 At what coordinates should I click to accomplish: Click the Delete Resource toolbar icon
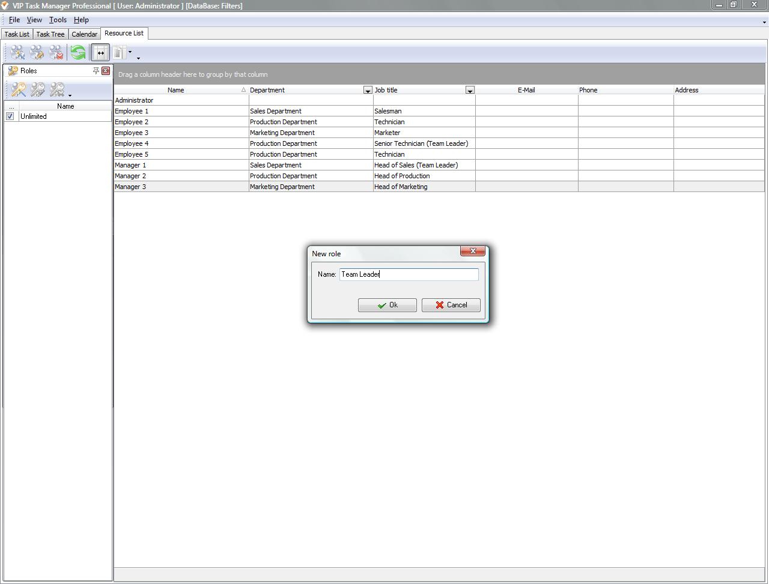[x=56, y=53]
